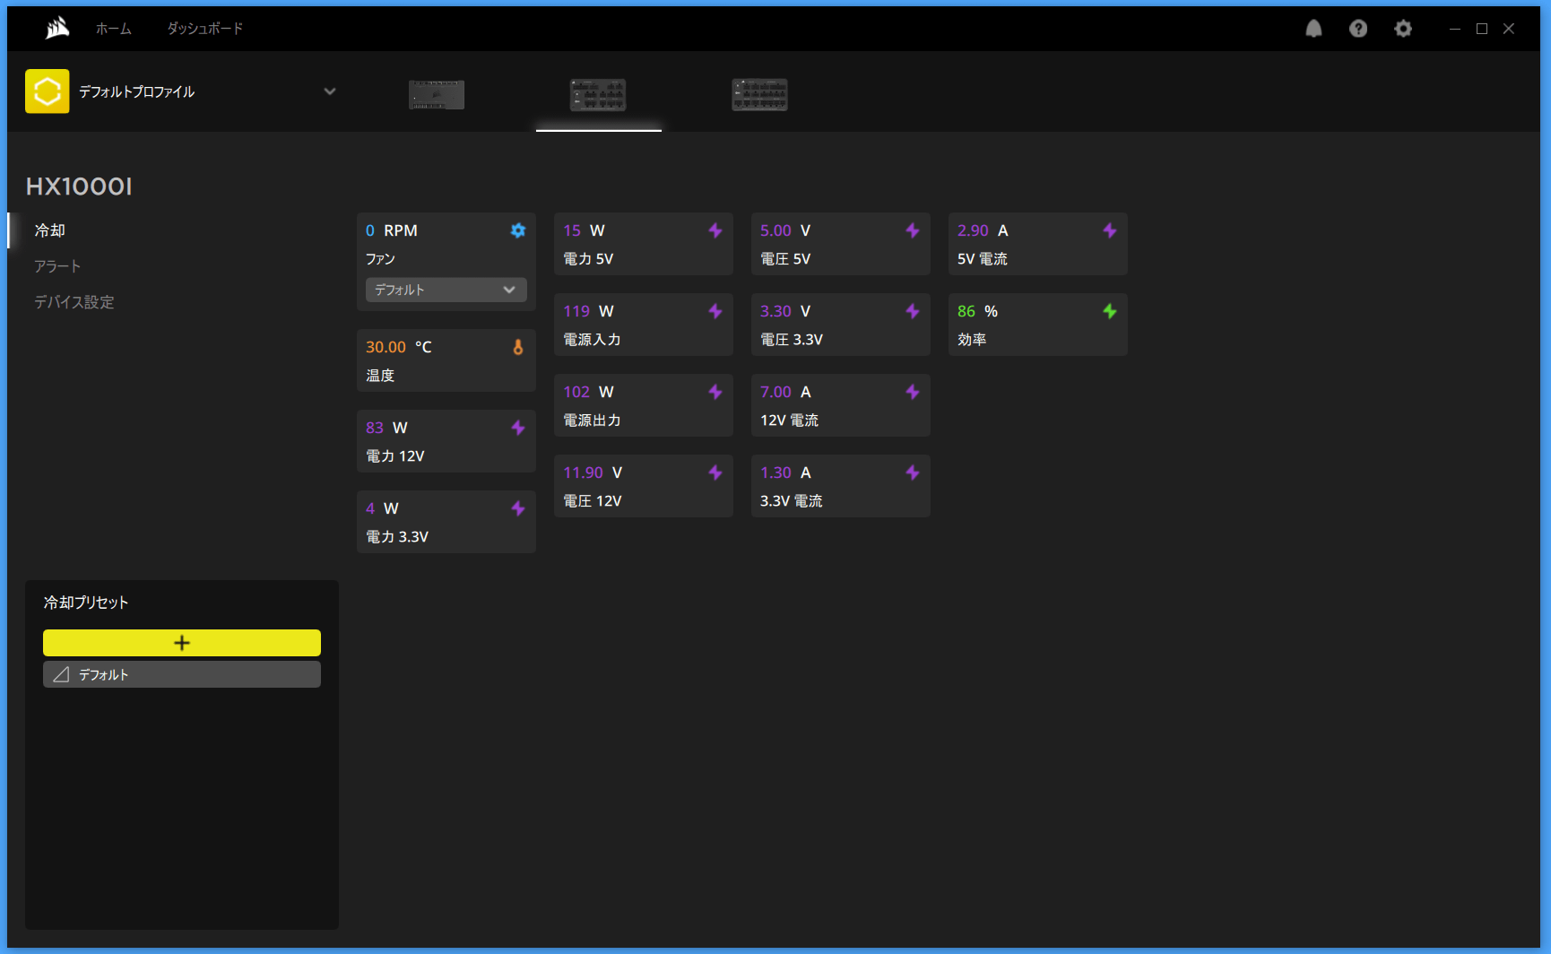
Task: Click lightning icon on 電力 5V card
Action: pos(715,230)
